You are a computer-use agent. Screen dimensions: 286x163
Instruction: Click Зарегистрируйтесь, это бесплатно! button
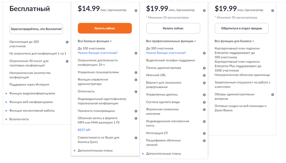tap(36, 29)
